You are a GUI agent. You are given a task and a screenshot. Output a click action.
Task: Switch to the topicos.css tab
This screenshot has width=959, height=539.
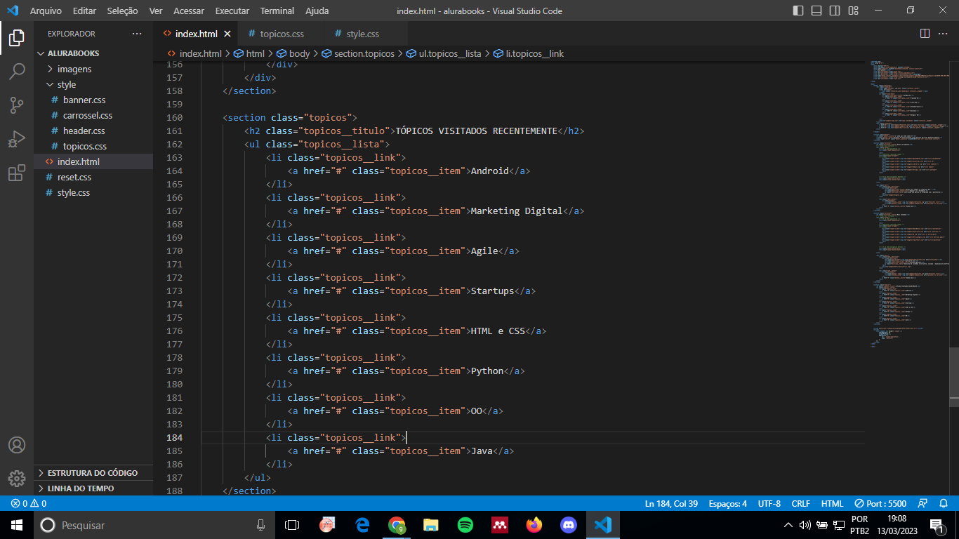tap(282, 34)
